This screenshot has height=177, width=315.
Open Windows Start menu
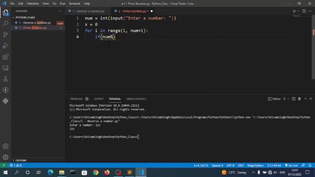pyautogui.click(x=5, y=173)
